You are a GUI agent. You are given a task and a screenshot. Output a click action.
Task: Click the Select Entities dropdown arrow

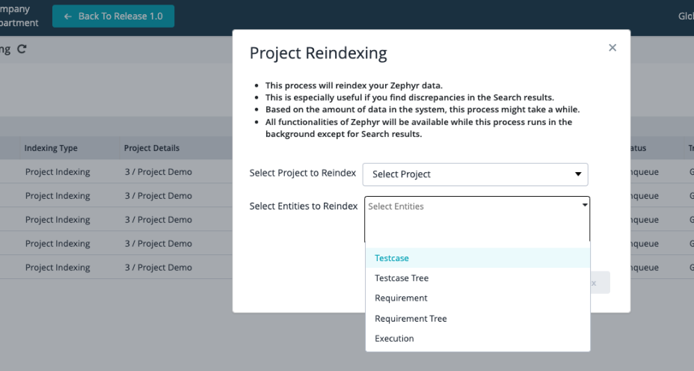pos(585,205)
